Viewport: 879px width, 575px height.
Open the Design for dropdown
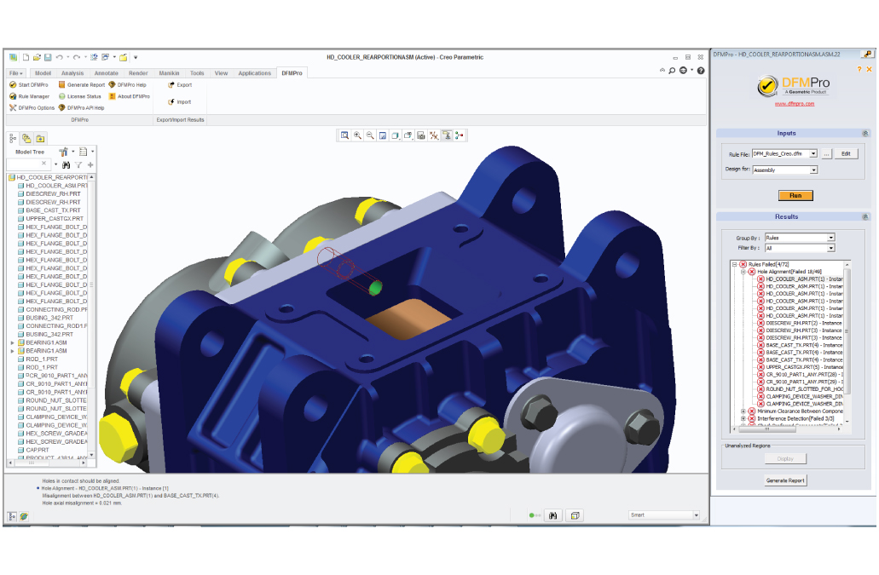814,170
